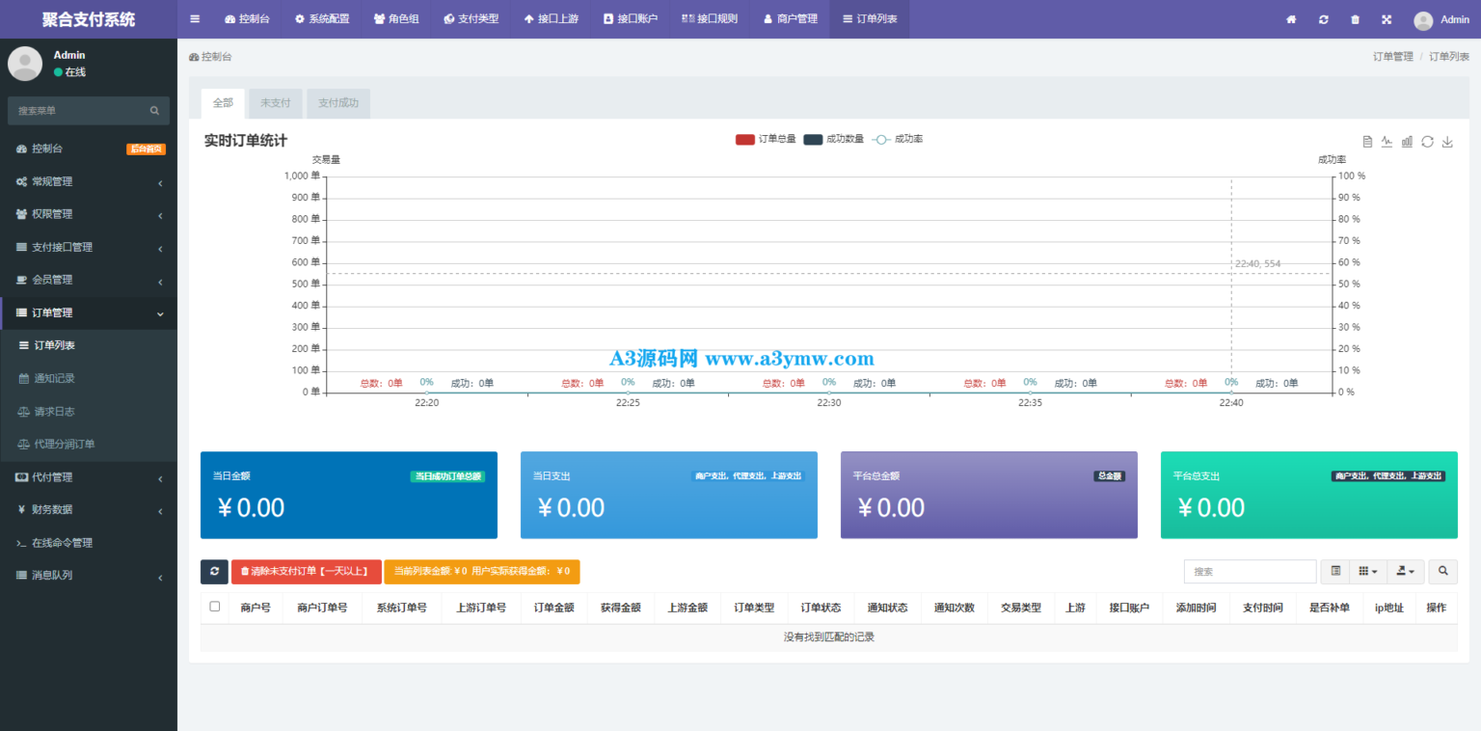Collapse 订单管理 sidebar menu

click(x=89, y=312)
